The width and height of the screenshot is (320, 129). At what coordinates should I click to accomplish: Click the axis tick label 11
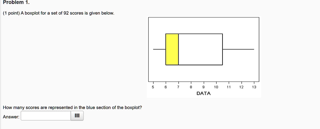[x=228, y=87]
